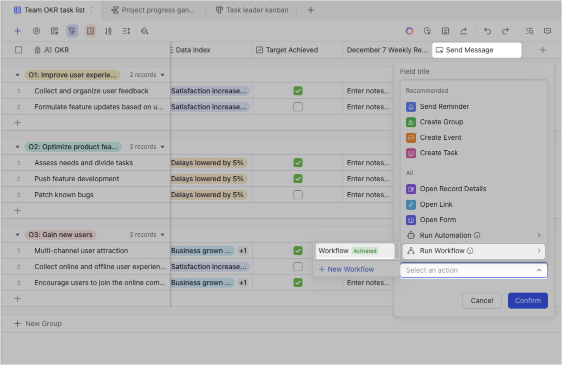Choose Open Record Details action
The image size is (562, 365).
(x=473, y=189)
